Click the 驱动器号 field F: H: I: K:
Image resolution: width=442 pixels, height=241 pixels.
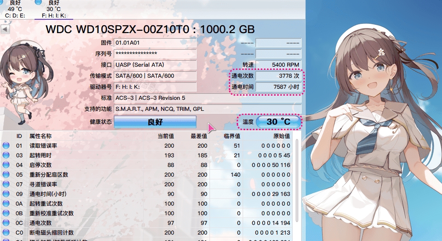click(x=155, y=87)
